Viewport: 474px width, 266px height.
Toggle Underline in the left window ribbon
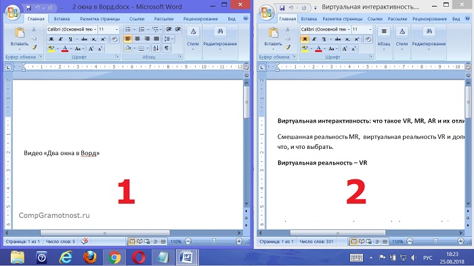pos(70,39)
